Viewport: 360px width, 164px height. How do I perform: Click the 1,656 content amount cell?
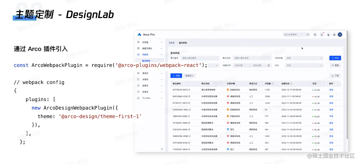(x=267, y=96)
